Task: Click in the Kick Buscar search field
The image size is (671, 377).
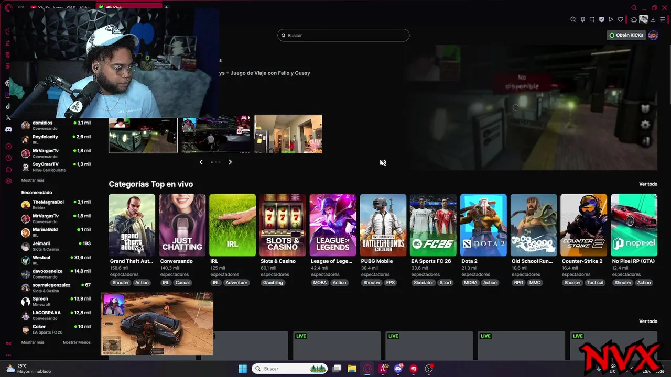Action: [x=343, y=35]
